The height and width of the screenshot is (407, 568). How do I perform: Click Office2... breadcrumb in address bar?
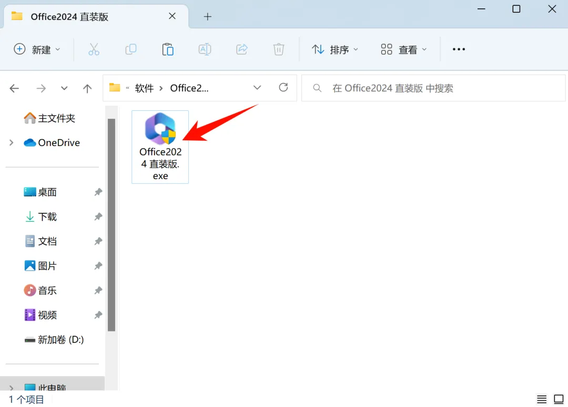coord(189,88)
